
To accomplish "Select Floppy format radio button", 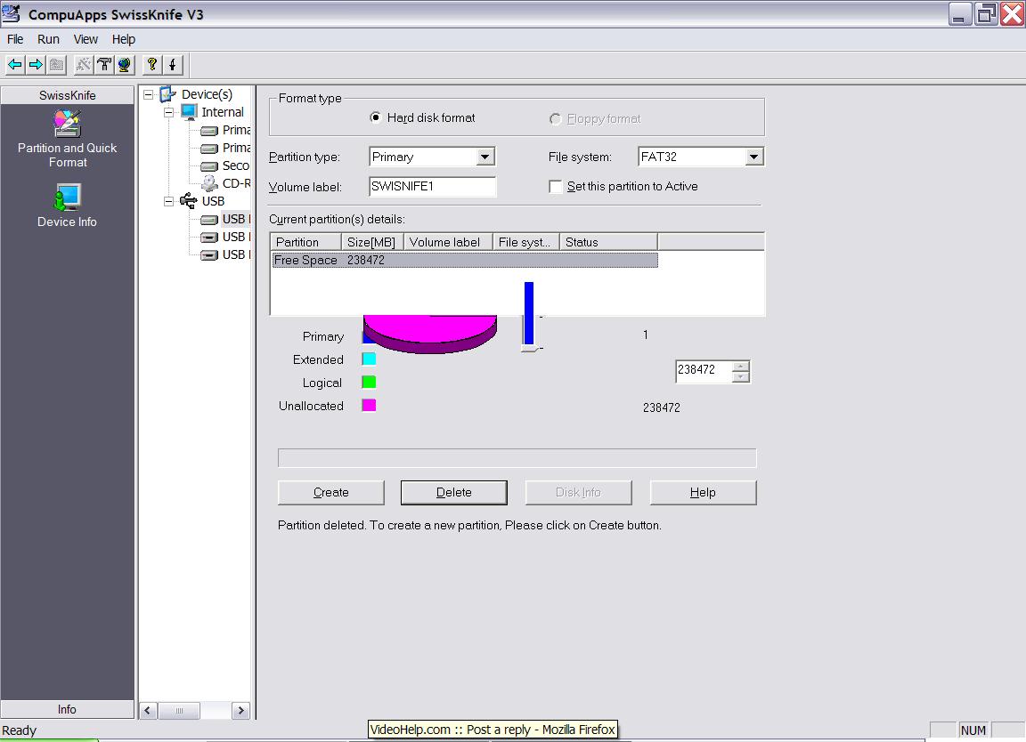I will [556, 119].
